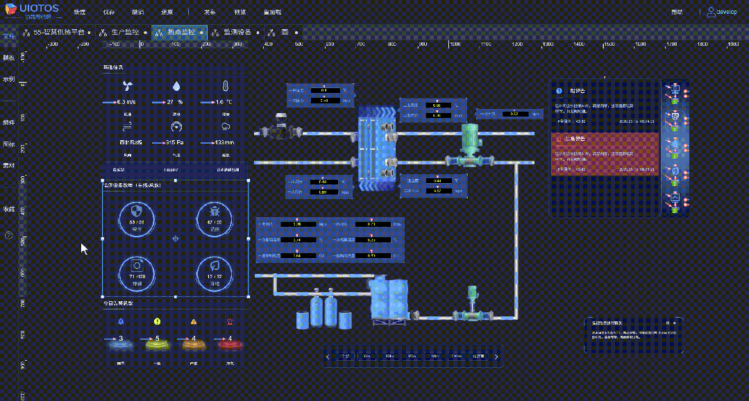Viewport: 749px width, 401px height.
Task: Click the center anchor crosshair of selection
Action: click(x=176, y=238)
